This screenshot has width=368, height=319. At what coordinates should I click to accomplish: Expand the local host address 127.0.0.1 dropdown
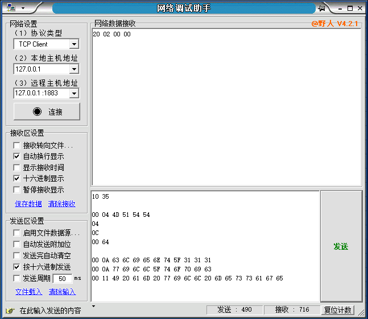click(74, 69)
